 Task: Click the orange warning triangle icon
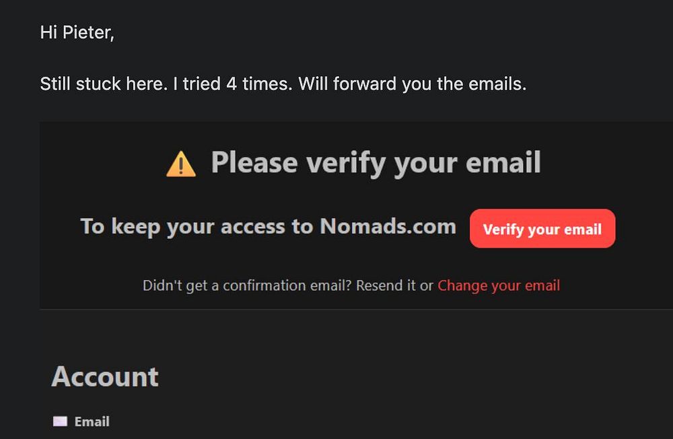(x=181, y=164)
